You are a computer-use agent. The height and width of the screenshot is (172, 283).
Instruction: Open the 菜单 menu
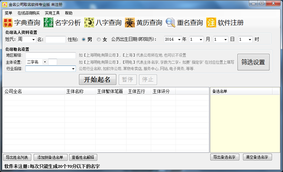pos(8,13)
